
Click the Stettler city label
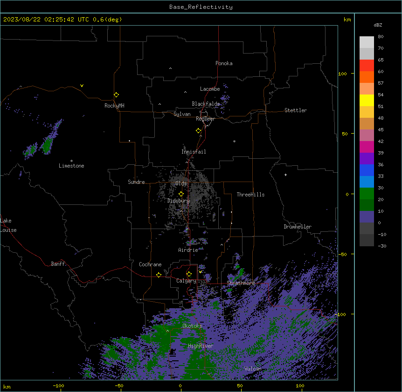click(x=296, y=110)
